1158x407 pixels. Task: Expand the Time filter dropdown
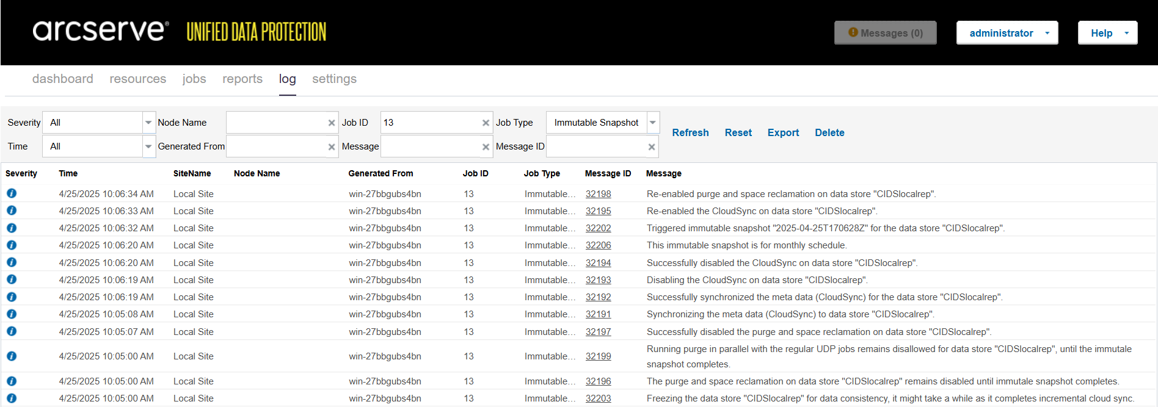[x=148, y=146]
